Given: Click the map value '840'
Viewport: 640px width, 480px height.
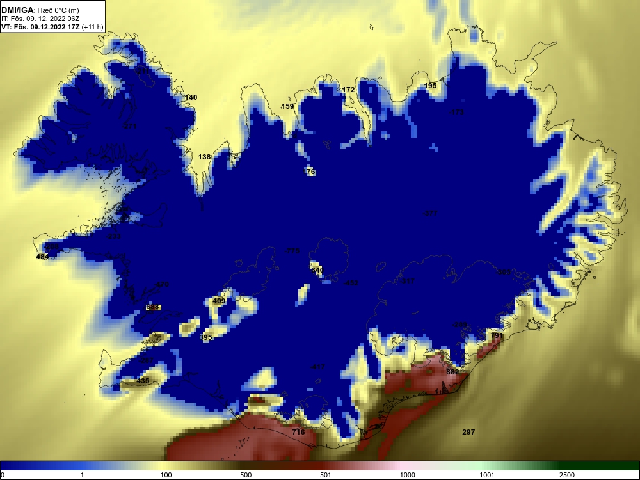Looking at the screenshot, I should (317, 270).
